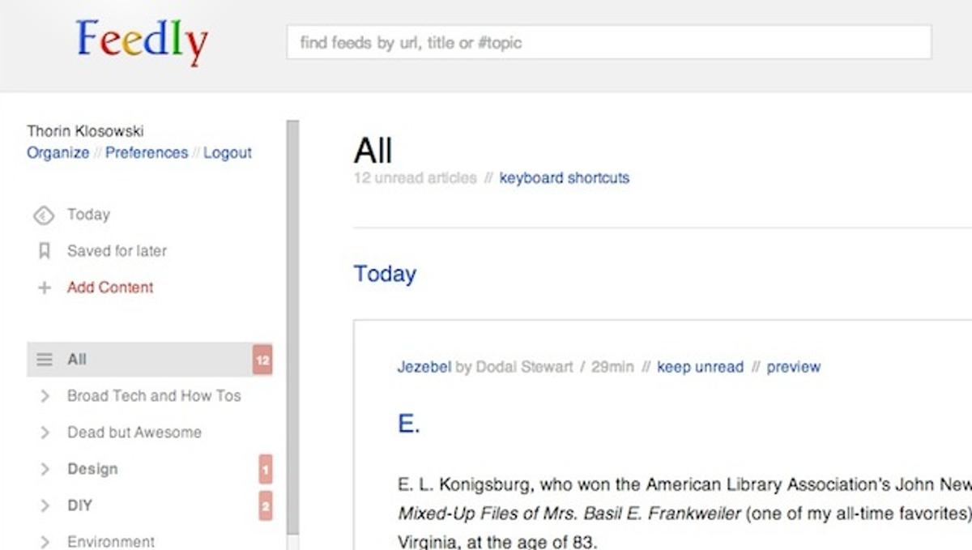Click the DIY unread count badge
972x550 pixels.
(x=265, y=505)
